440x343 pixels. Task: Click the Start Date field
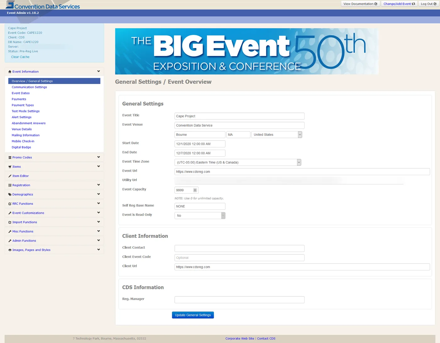pyautogui.click(x=200, y=144)
